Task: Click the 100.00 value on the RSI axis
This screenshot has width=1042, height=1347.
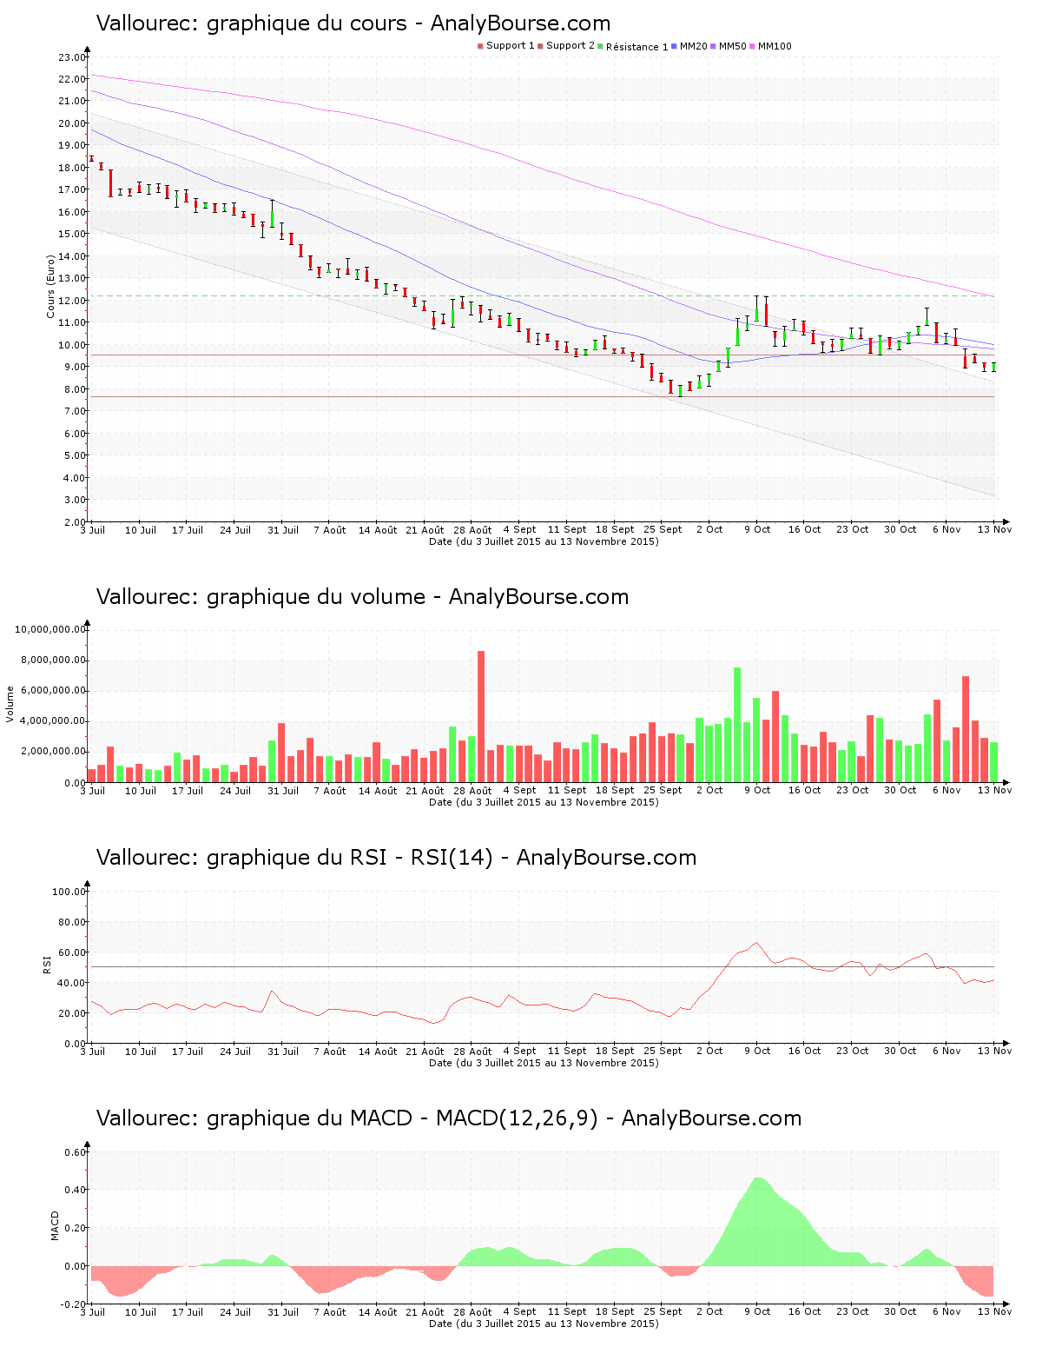Action: (69, 892)
